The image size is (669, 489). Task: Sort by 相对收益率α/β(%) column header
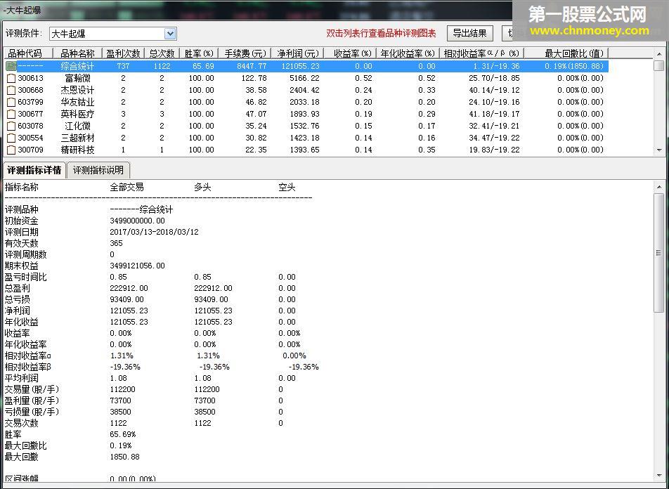(x=481, y=53)
